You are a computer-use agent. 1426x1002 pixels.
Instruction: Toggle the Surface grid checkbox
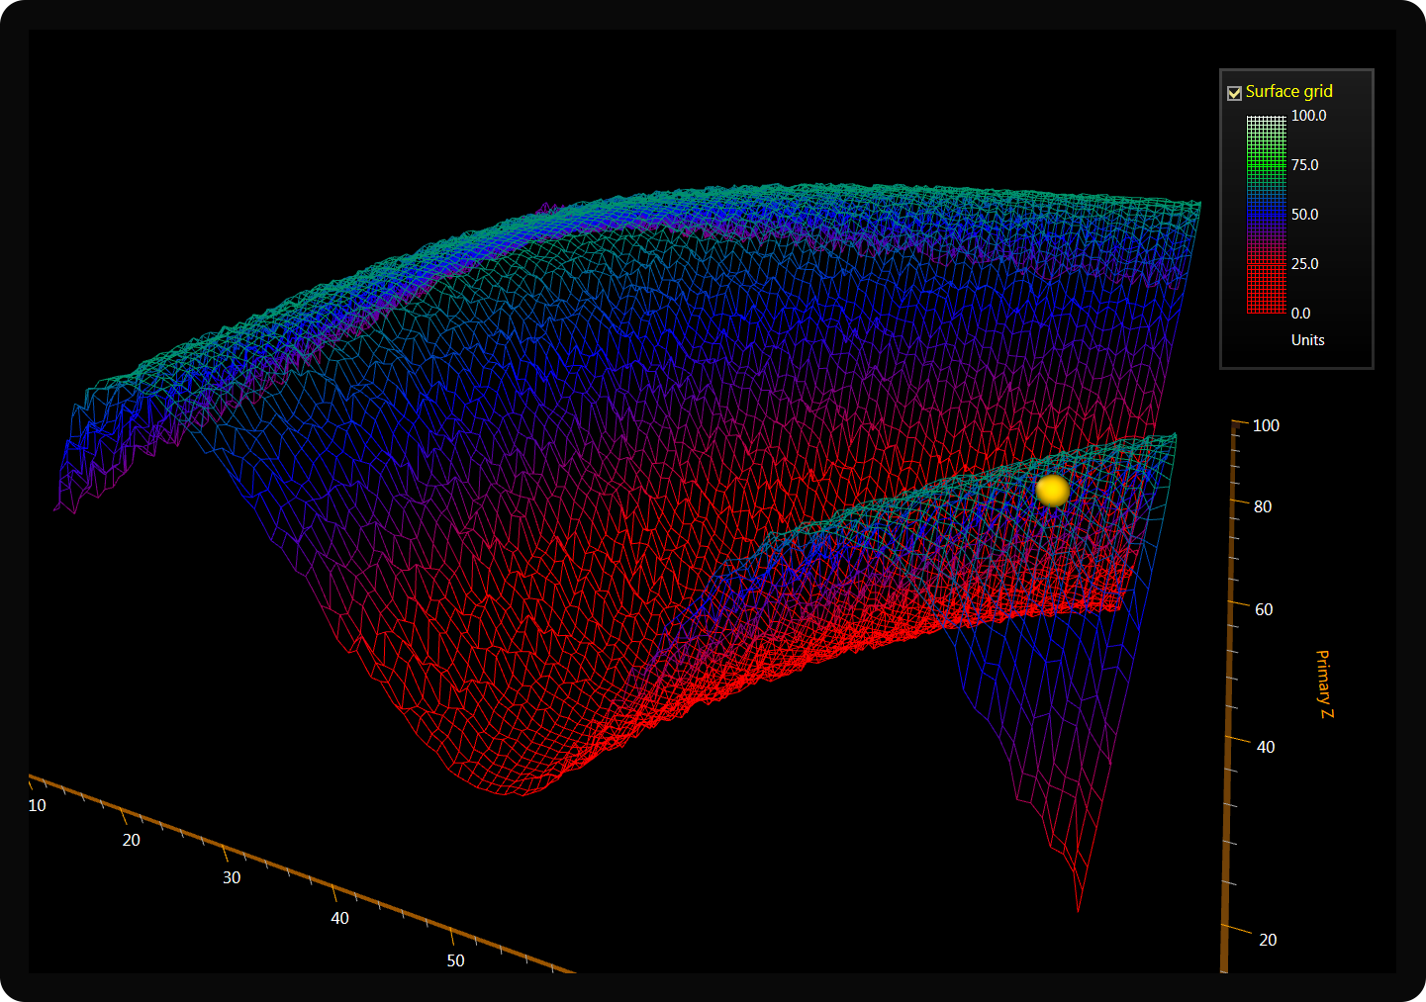[x=1234, y=93]
